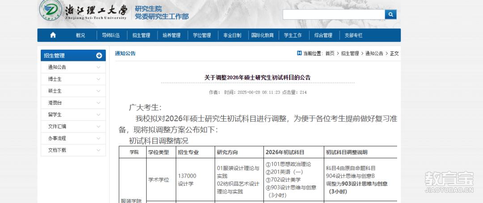Open the 导师队伍 navigation menu
The image size is (483, 203).
(x=110, y=35)
